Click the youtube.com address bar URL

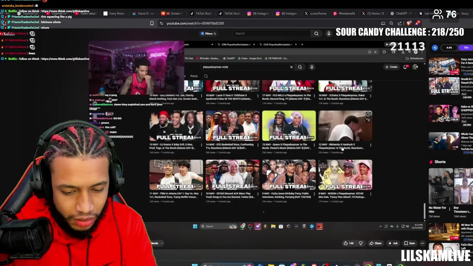click(195, 23)
